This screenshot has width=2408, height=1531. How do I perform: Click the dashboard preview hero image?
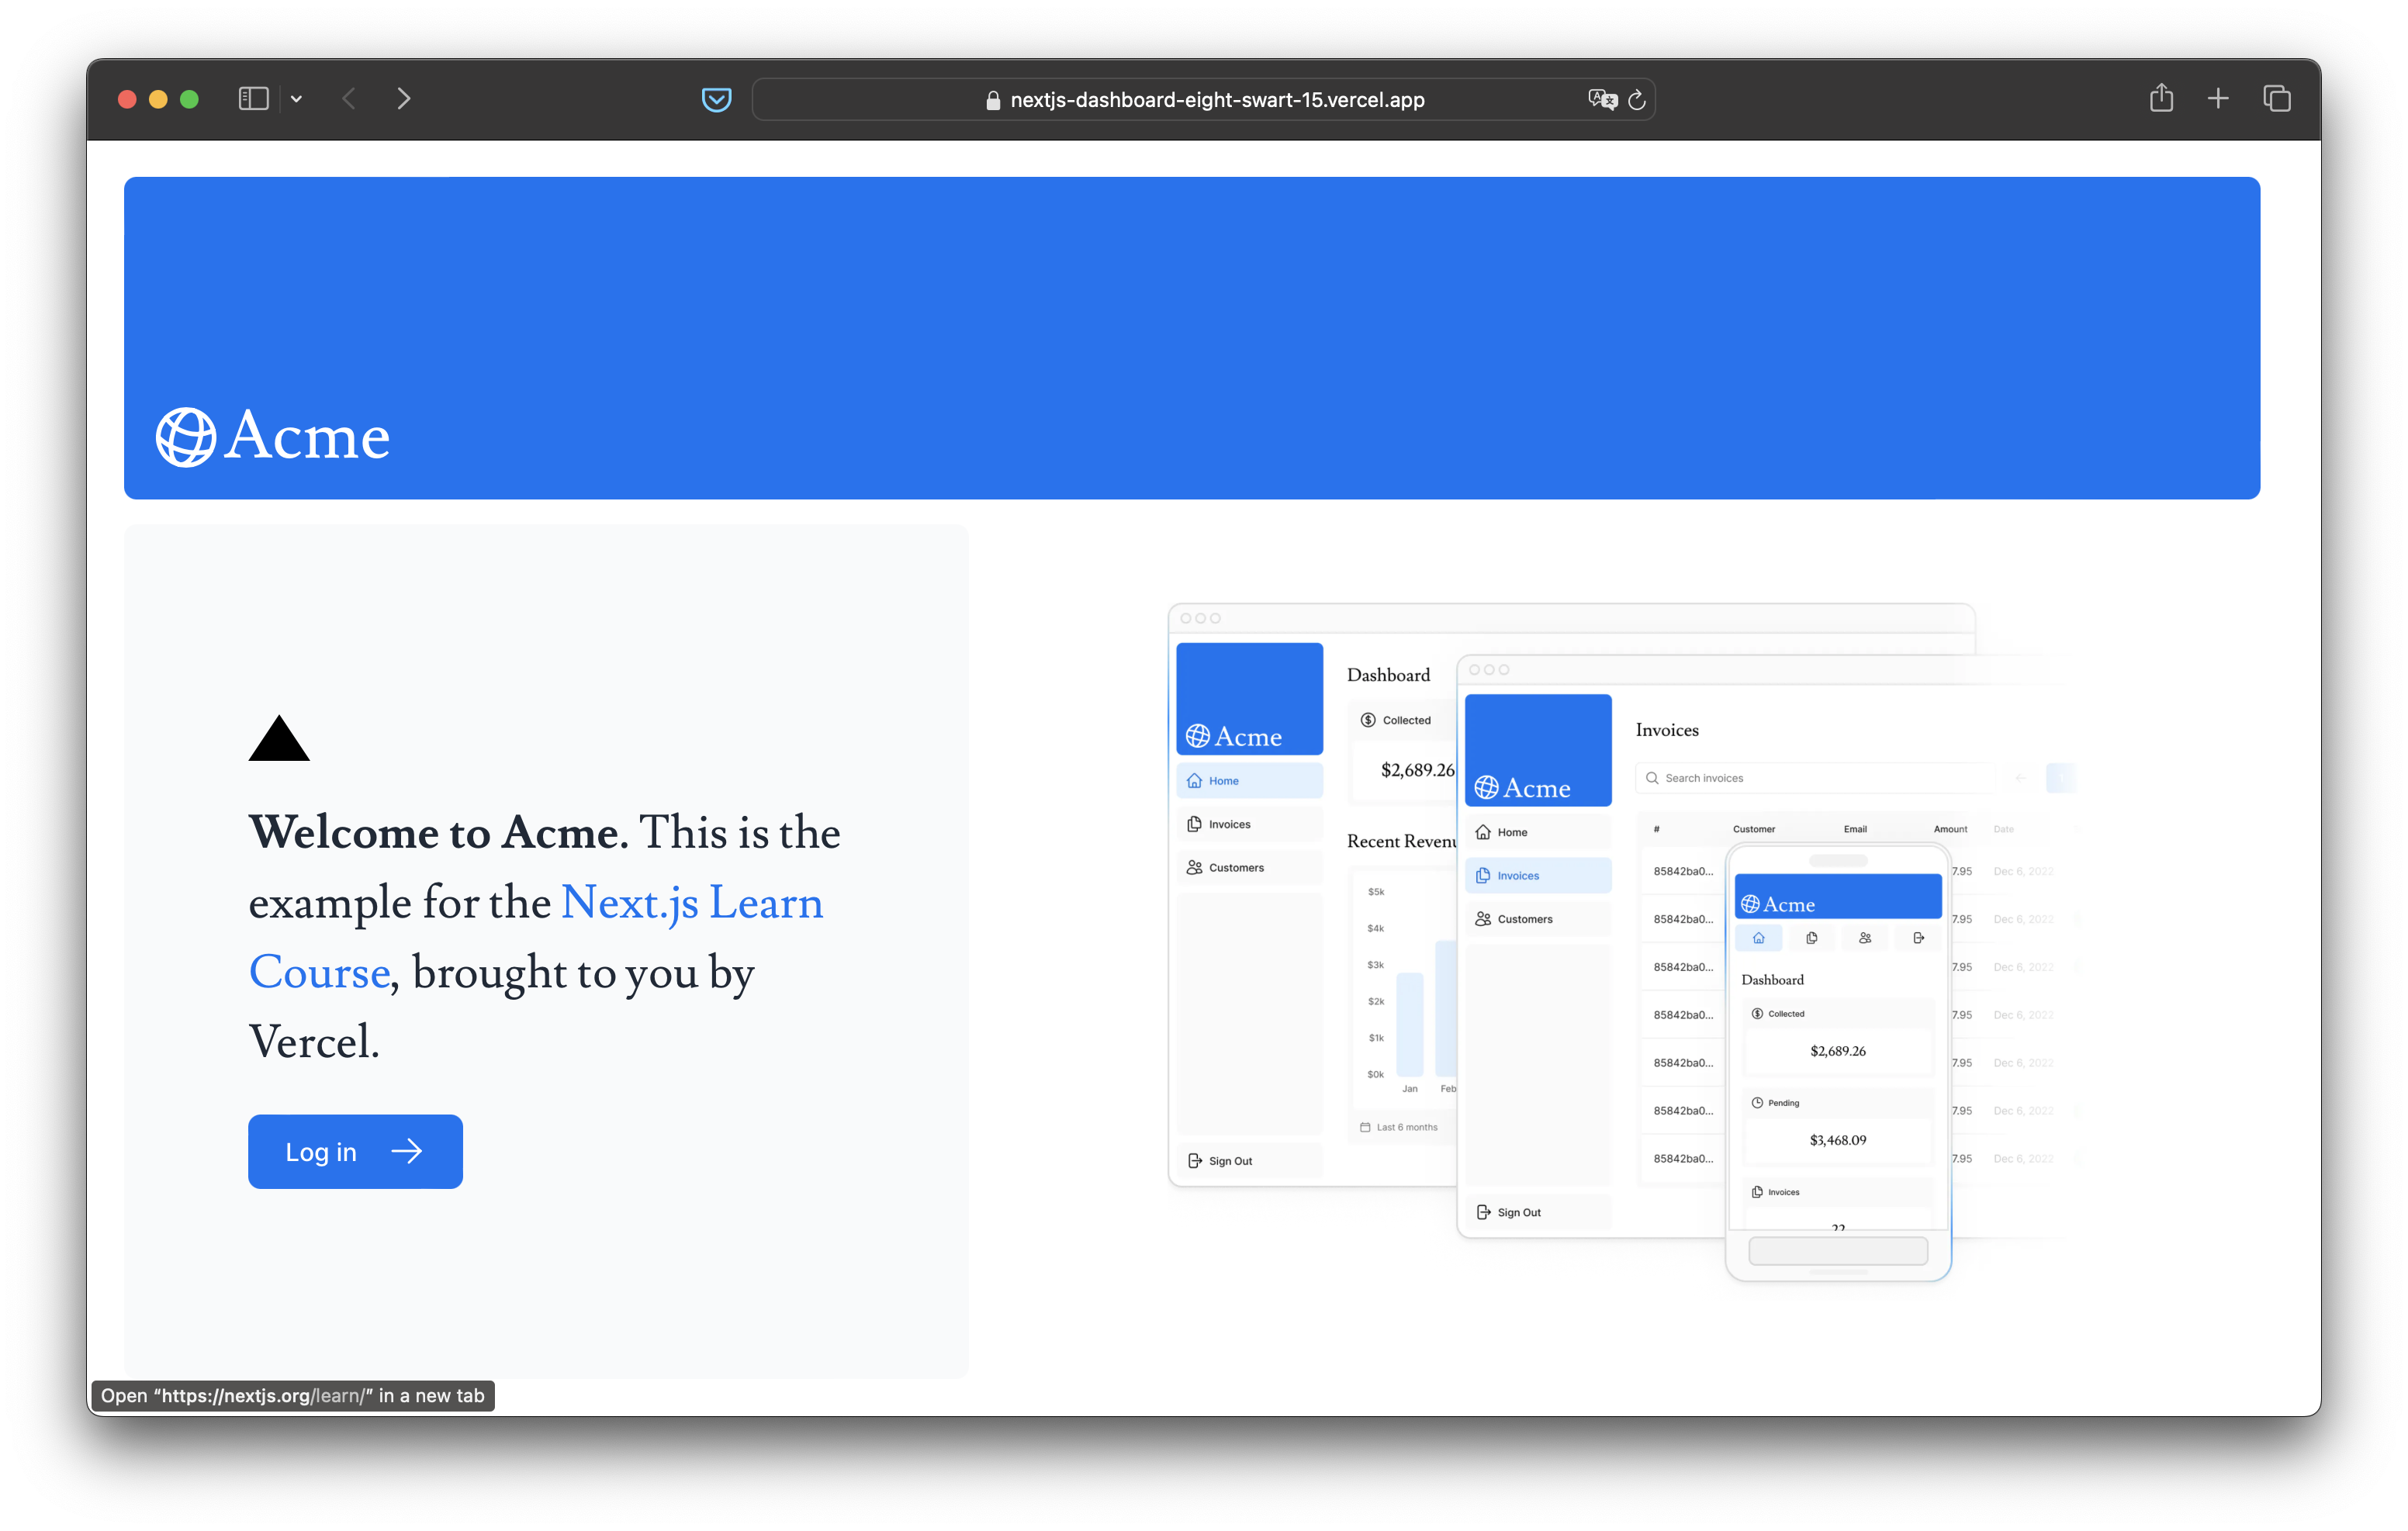click(1622, 941)
